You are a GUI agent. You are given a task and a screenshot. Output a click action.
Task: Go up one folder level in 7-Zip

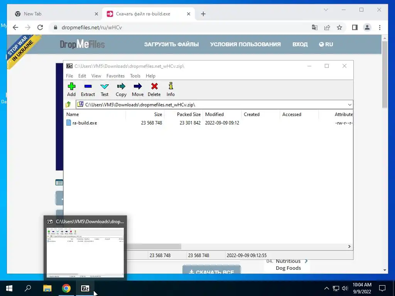pyautogui.click(x=68, y=104)
